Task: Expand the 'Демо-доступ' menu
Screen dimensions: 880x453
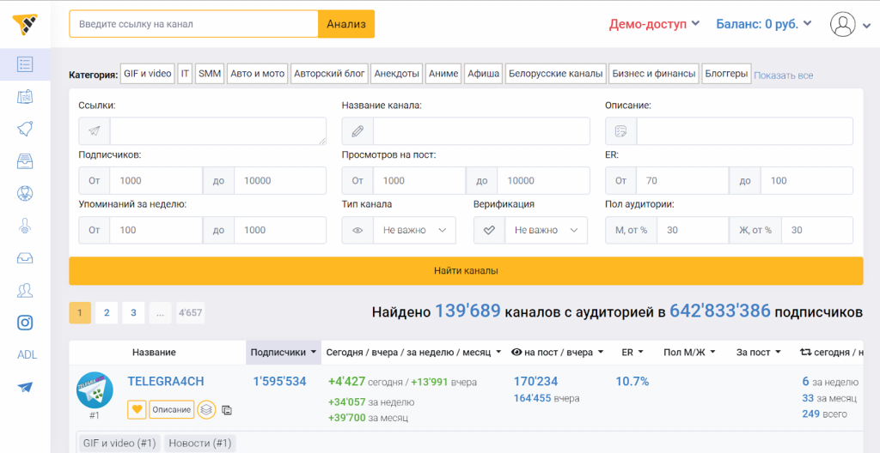Action: point(655,24)
